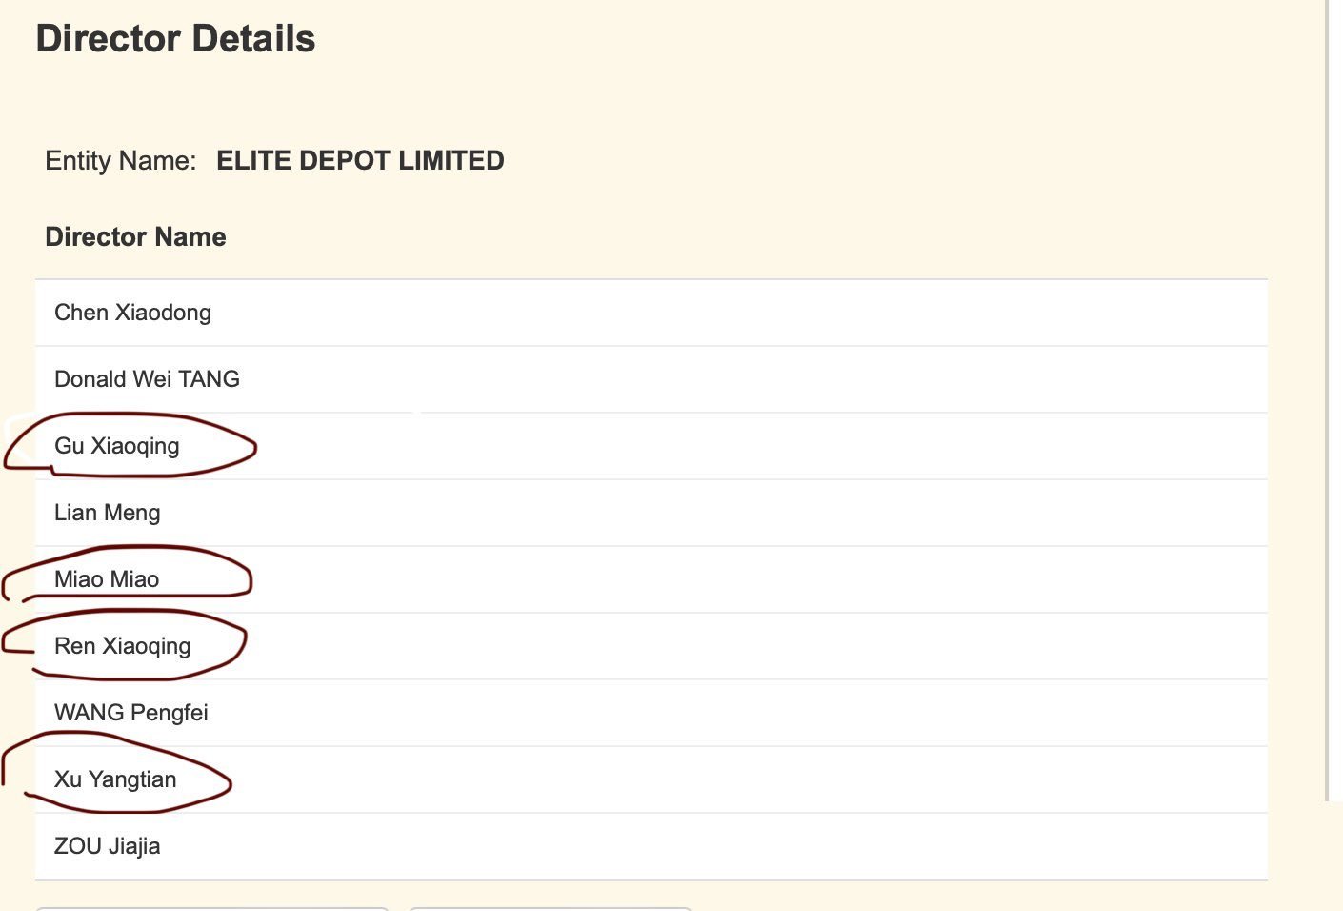The height and width of the screenshot is (911, 1343).
Task: Click empty space right of Miao Miao row
Action: (762, 579)
